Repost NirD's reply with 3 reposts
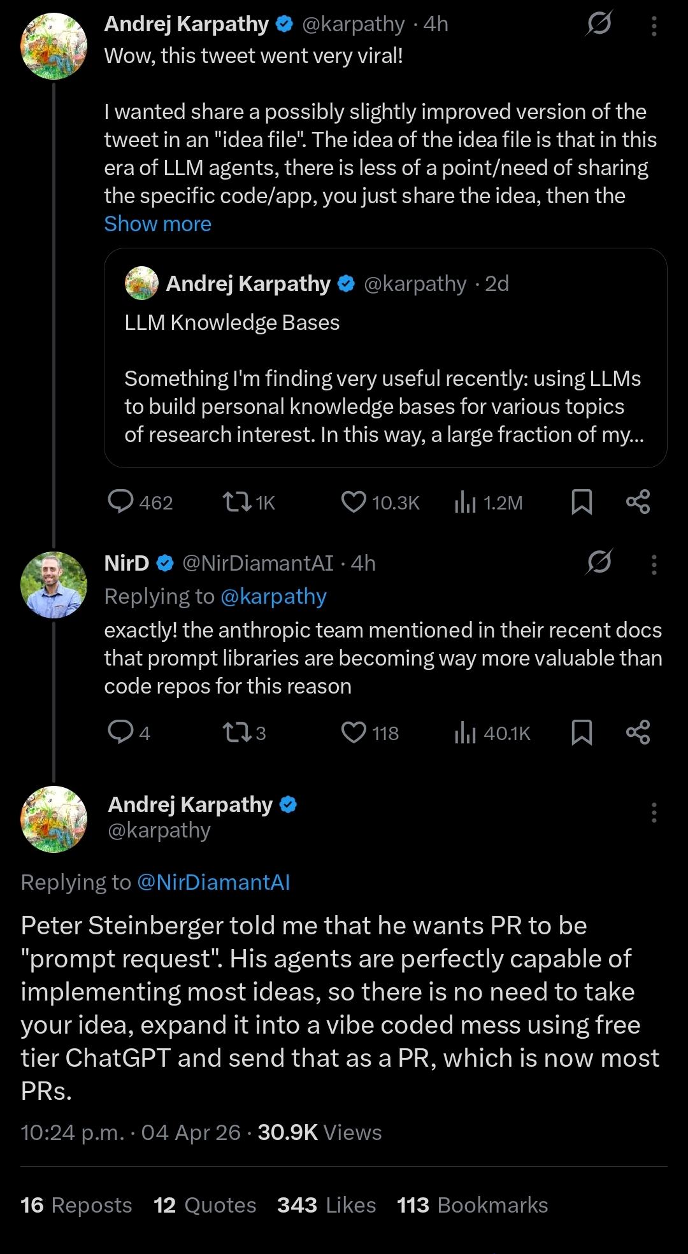This screenshot has width=688, height=1254. (236, 732)
